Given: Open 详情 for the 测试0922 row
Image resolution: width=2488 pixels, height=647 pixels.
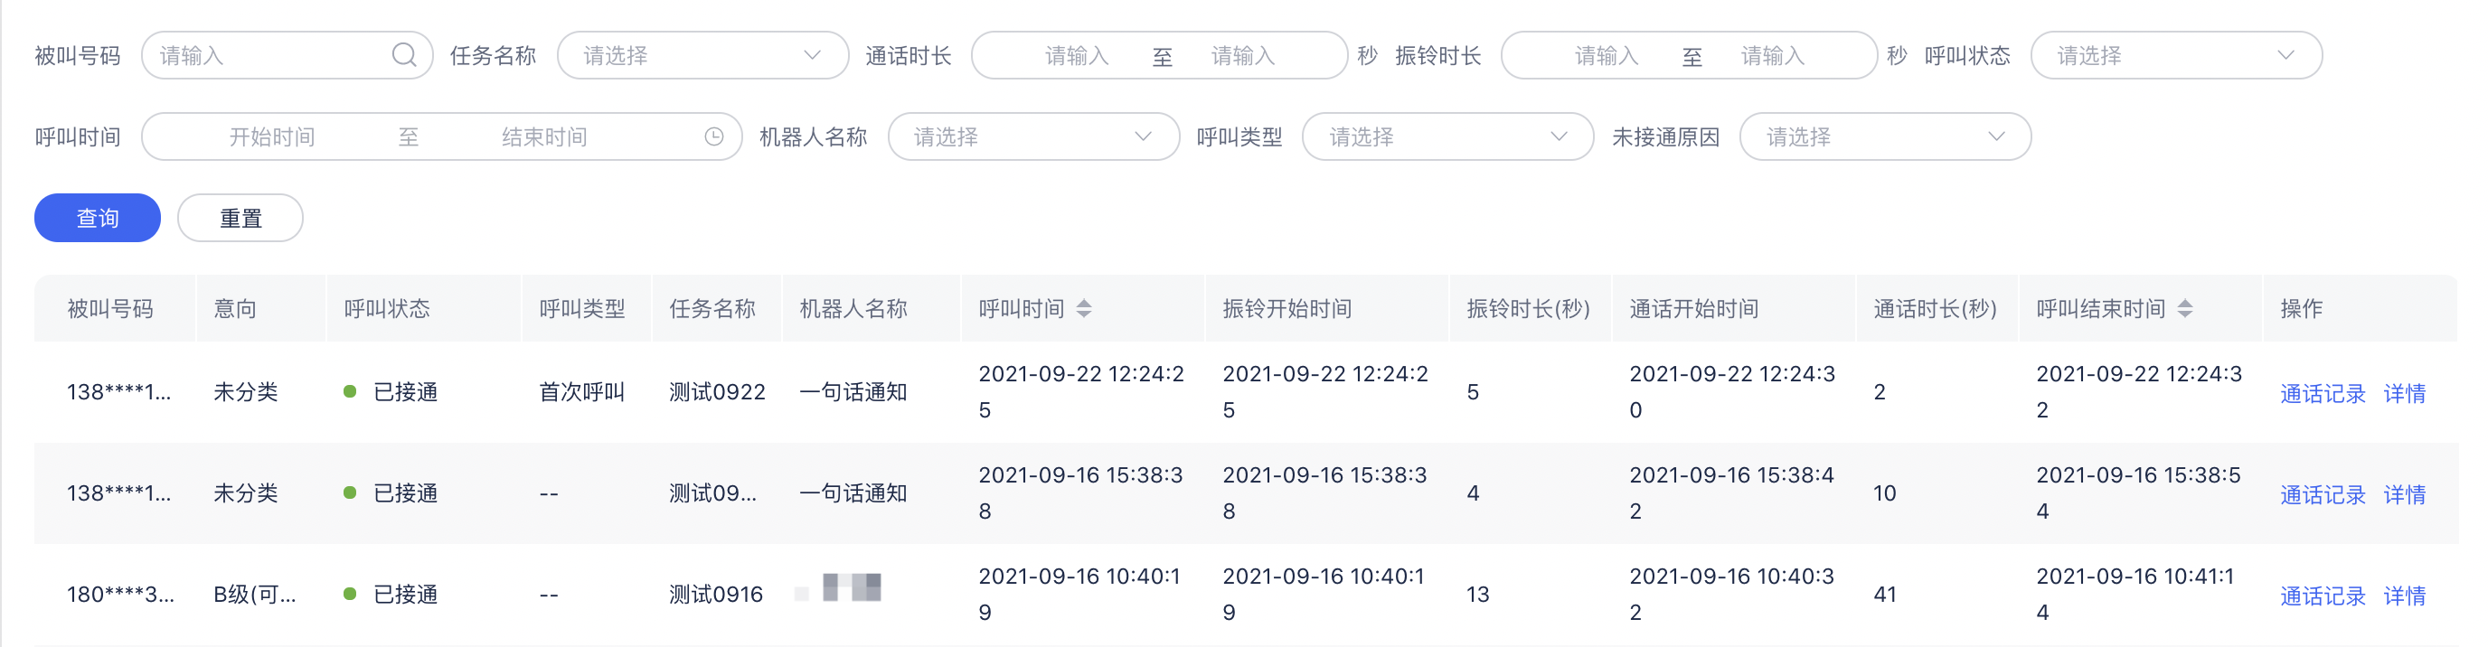Looking at the screenshot, I should click(2405, 394).
